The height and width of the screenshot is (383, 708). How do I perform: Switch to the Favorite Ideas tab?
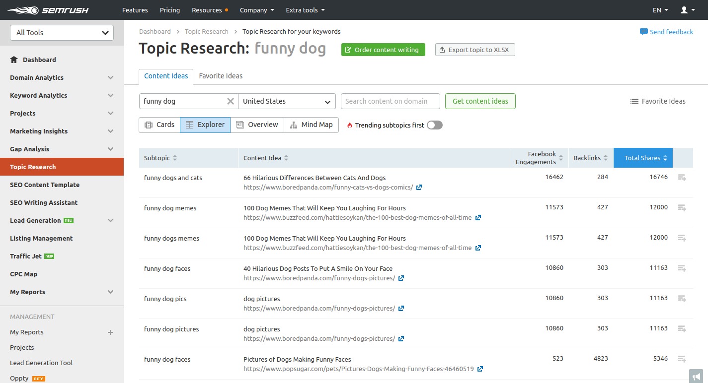click(221, 76)
